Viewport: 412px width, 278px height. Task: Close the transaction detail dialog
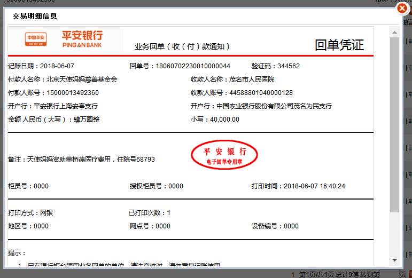[x=402, y=9]
